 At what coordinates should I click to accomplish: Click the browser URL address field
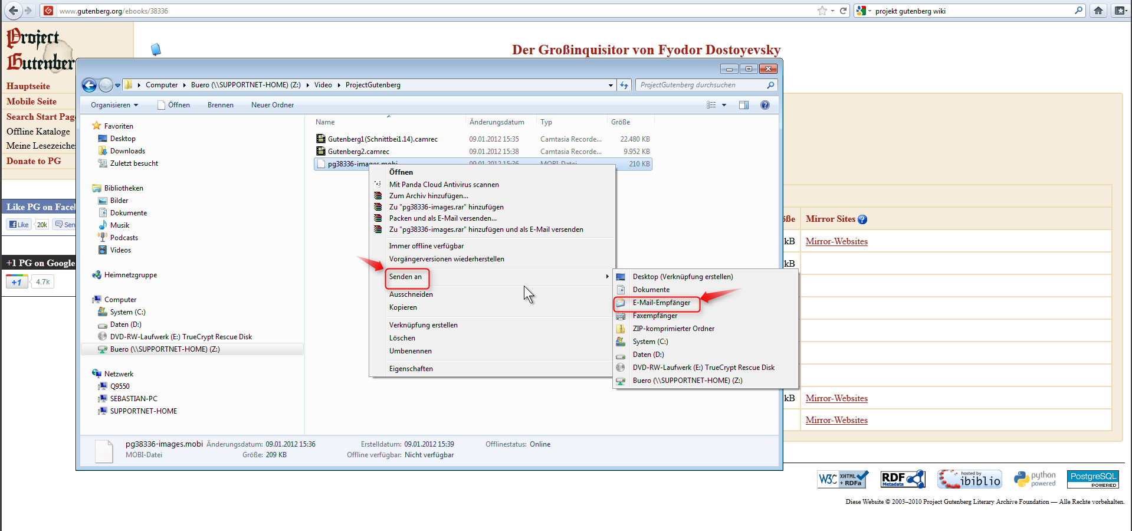437,11
